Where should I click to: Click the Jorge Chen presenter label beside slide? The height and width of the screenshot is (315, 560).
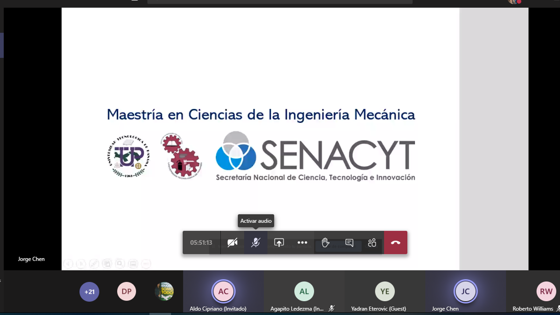tap(32, 259)
